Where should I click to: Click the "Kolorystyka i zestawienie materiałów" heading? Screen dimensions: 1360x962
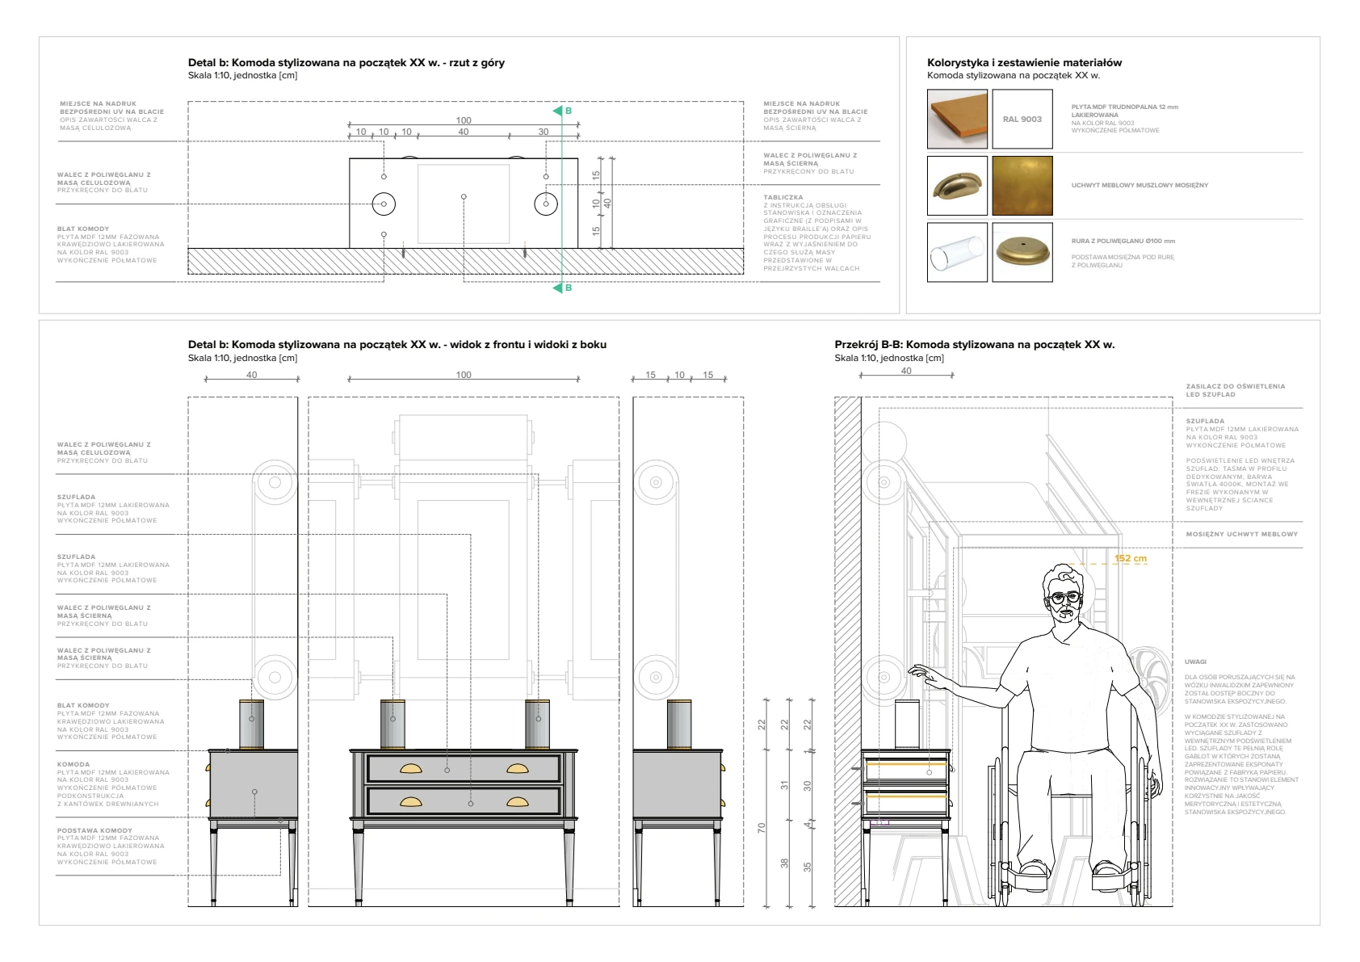point(1024,63)
